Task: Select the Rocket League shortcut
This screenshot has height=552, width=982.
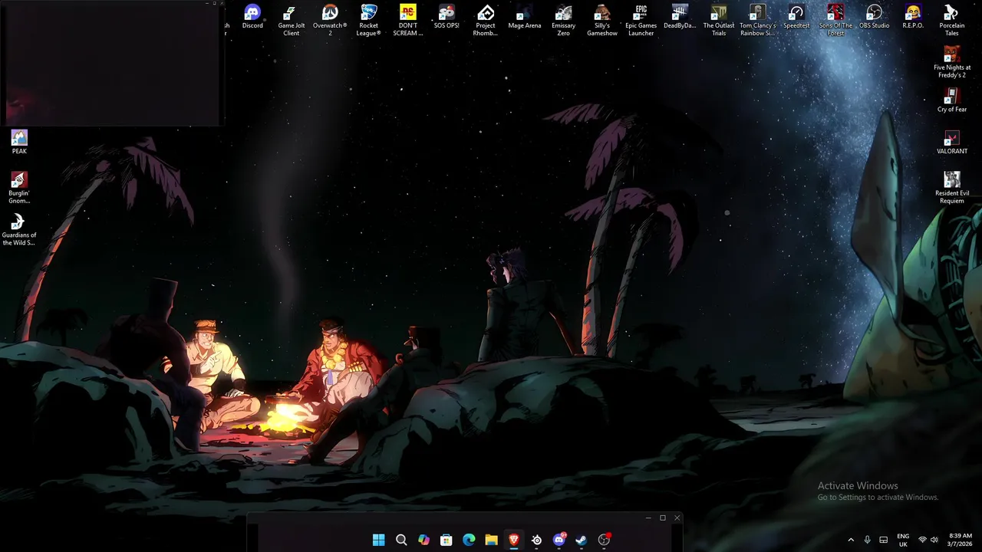Action: [369, 20]
